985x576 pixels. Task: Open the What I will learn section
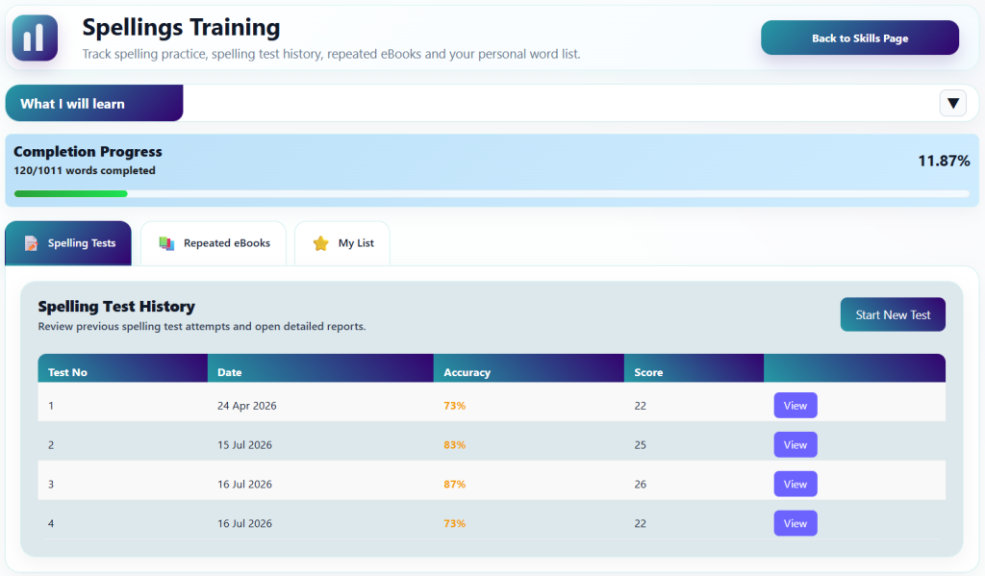tap(94, 103)
